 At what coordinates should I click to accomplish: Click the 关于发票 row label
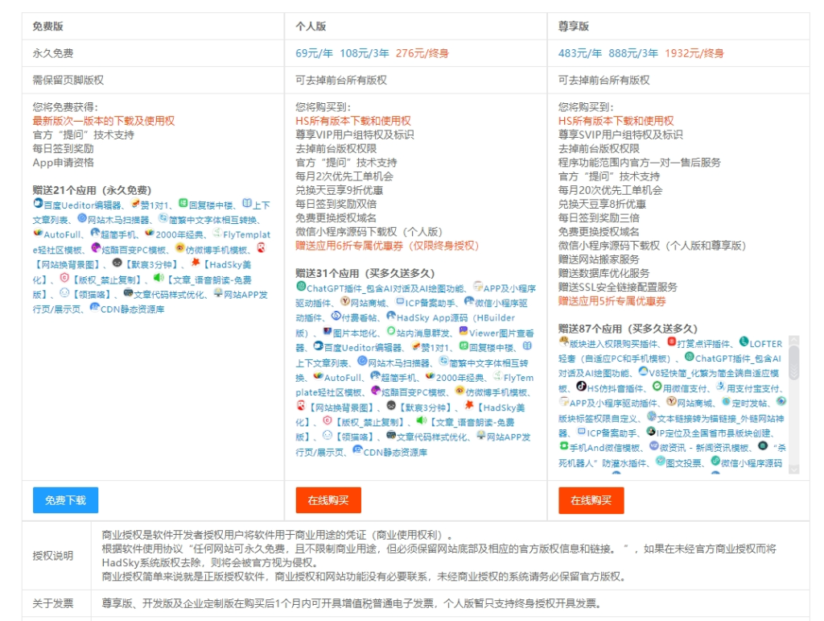52,603
